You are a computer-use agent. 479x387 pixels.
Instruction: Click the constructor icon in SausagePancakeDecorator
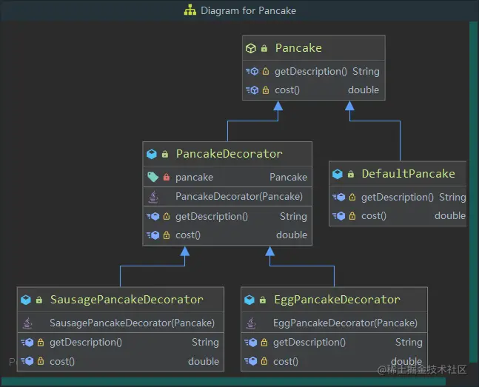coord(27,323)
